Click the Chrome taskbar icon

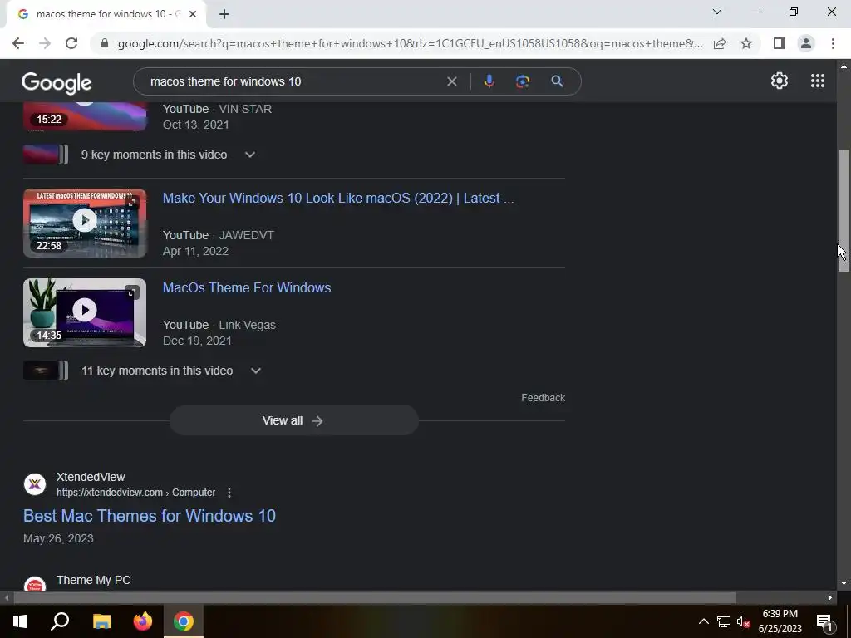(184, 621)
